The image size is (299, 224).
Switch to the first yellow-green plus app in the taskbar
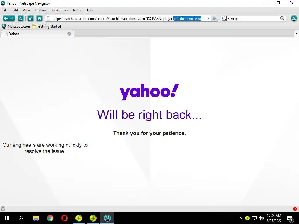click(79, 218)
